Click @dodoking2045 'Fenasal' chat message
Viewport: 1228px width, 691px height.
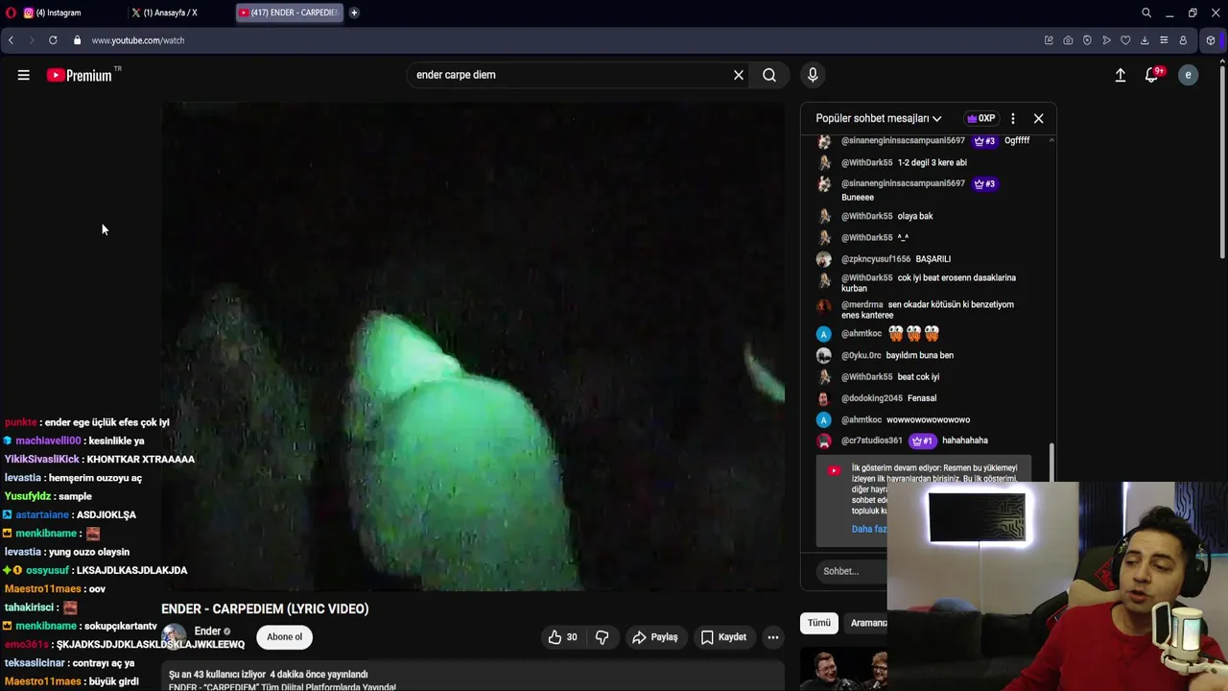[928, 398]
